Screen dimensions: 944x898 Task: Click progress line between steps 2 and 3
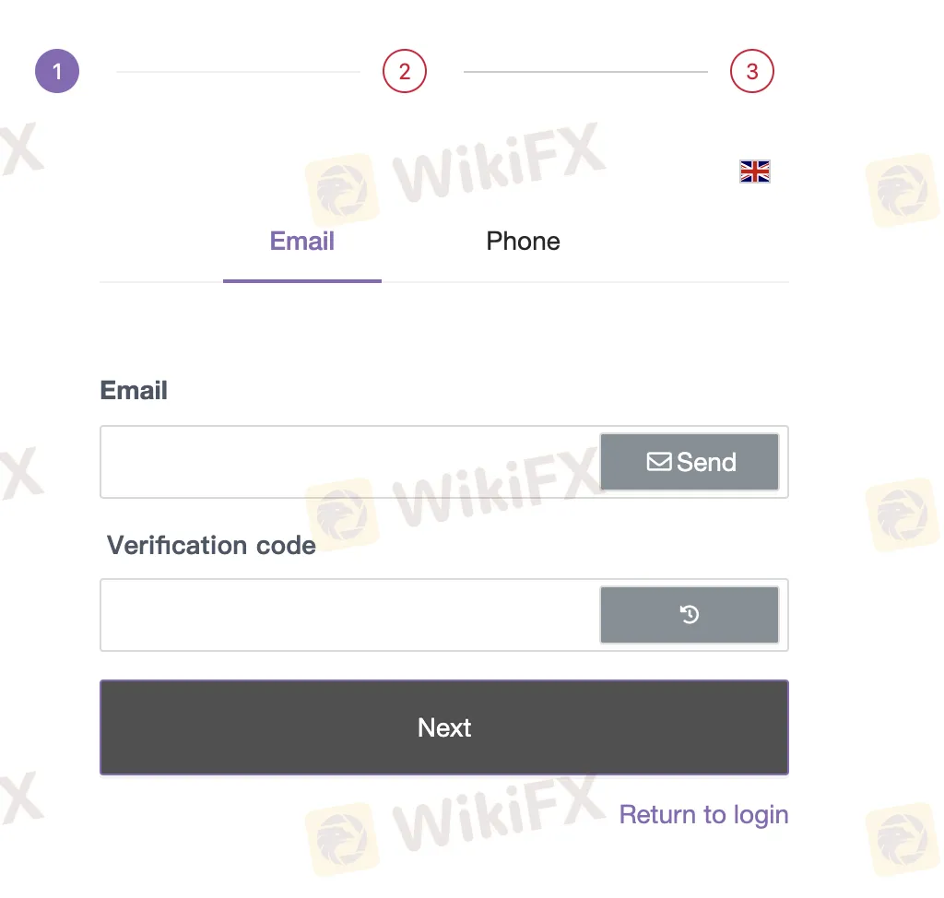(x=585, y=71)
